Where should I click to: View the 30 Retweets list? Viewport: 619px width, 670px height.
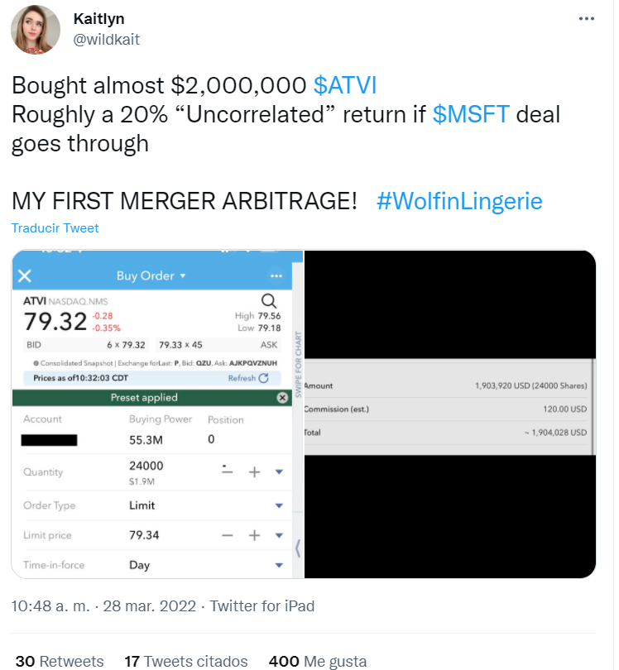tap(60, 661)
